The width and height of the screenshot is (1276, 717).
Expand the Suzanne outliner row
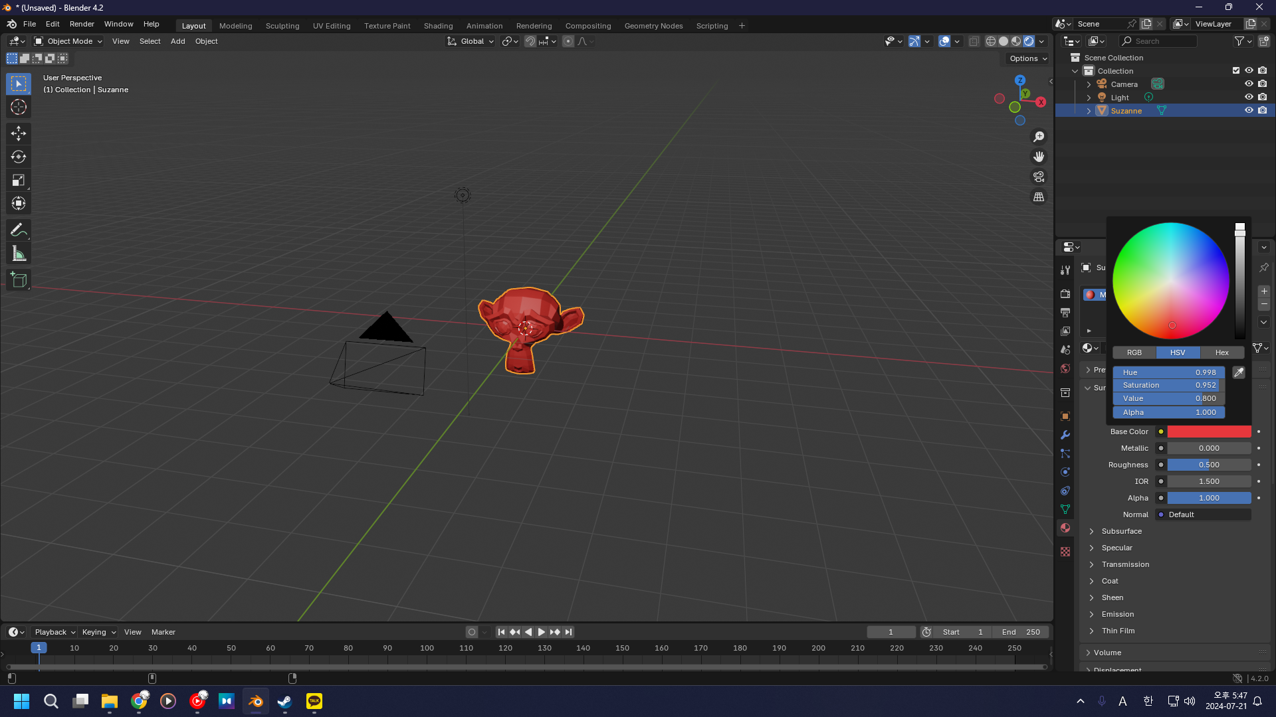pos(1089,111)
